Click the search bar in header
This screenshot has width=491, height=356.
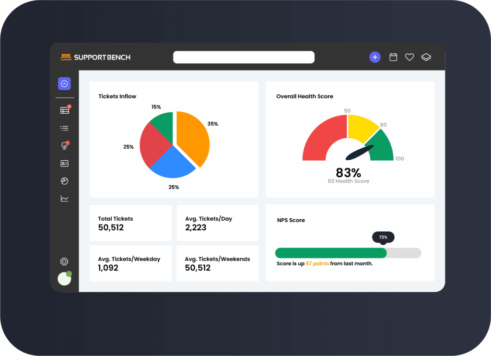pos(244,57)
